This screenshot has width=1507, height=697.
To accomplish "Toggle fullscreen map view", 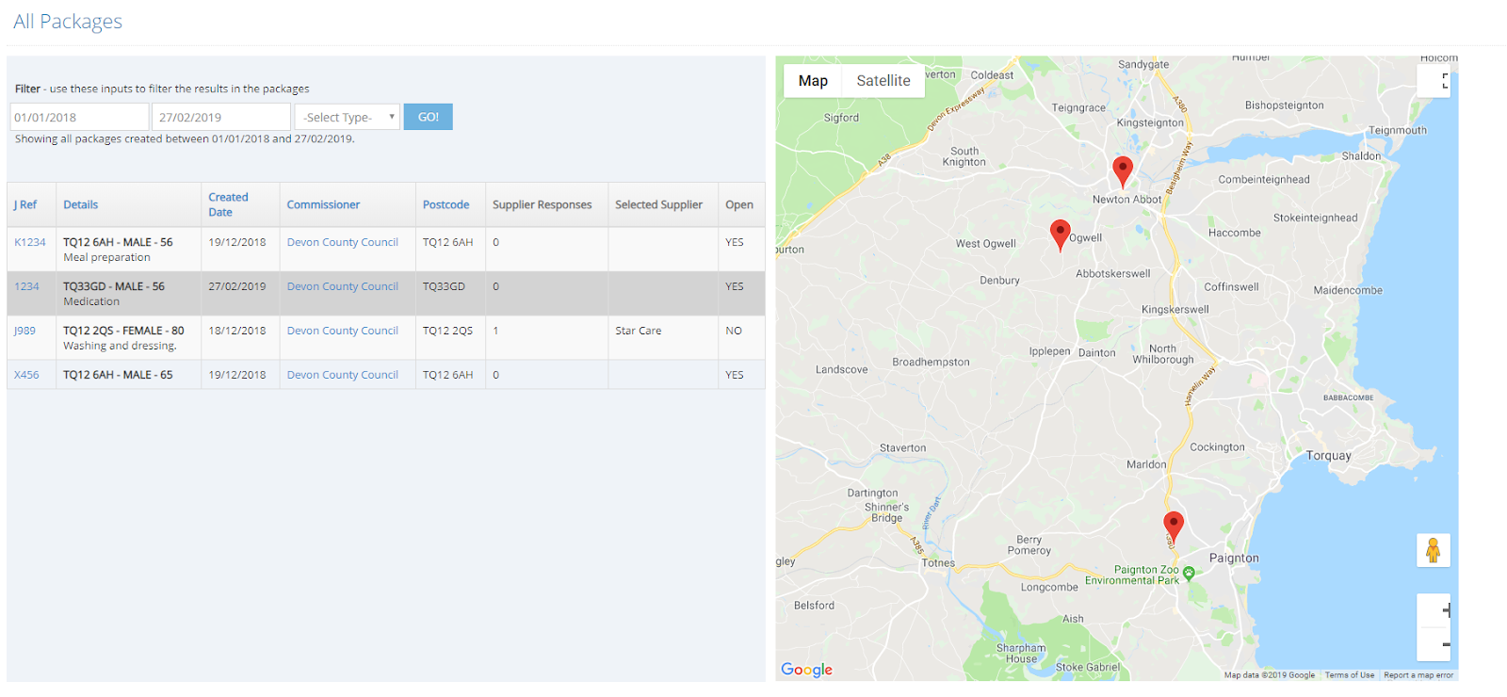I will pyautogui.click(x=1433, y=82).
